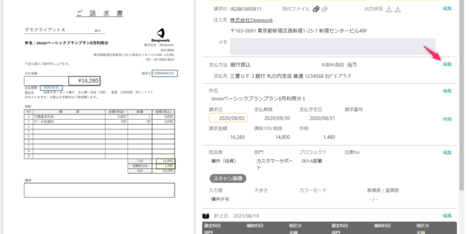Select the highlighted 2020年8月3日 box on invoice
The height and width of the screenshot is (234, 469).
165,73
